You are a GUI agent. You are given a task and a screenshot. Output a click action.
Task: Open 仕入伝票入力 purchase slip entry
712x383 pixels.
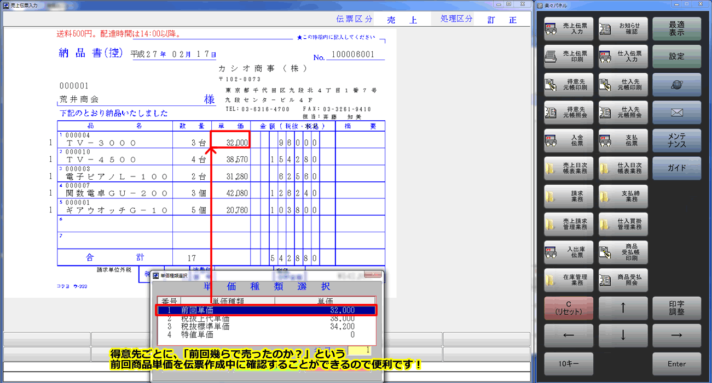[623, 56]
